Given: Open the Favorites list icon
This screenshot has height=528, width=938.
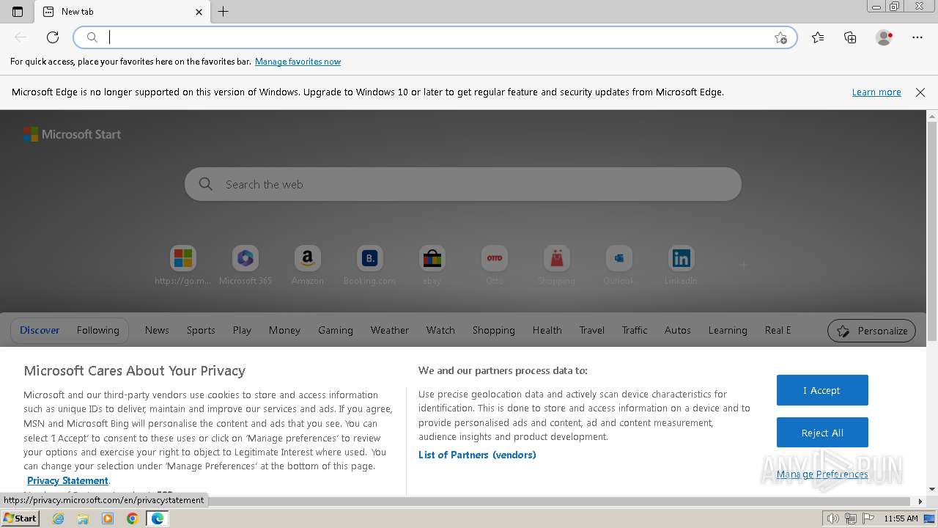Looking at the screenshot, I should click(818, 37).
